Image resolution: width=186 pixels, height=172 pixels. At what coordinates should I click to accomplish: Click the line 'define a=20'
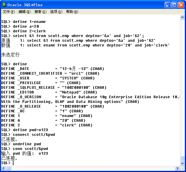pos(20,26)
